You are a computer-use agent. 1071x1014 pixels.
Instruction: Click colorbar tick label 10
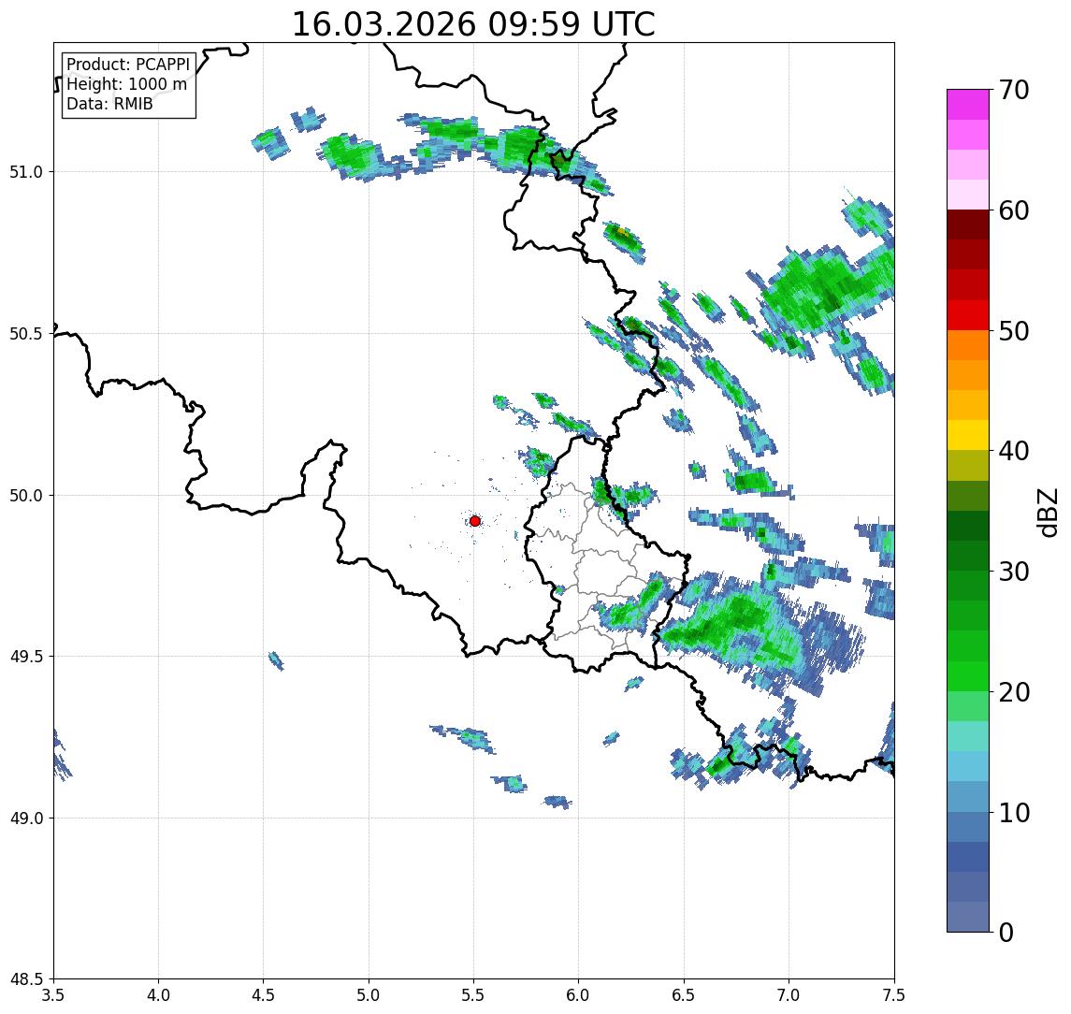point(1014,812)
